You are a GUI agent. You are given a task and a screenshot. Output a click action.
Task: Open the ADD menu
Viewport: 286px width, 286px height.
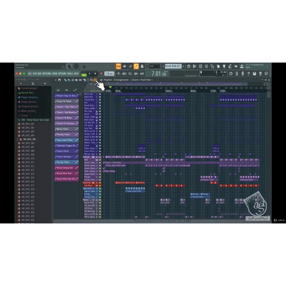tap(39, 74)
